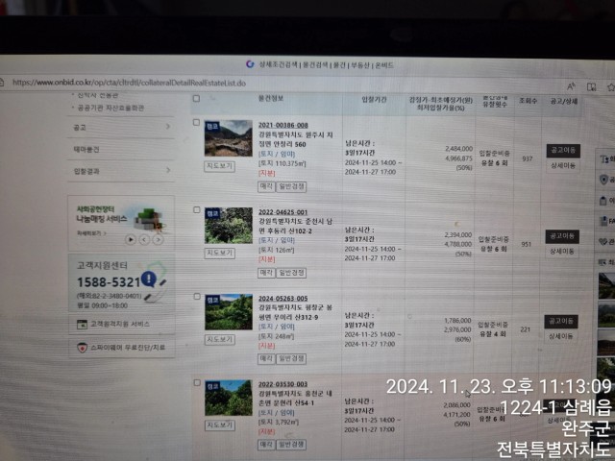The image size is (615, 461).
Task: Click the view count 937
Action: 528,158
